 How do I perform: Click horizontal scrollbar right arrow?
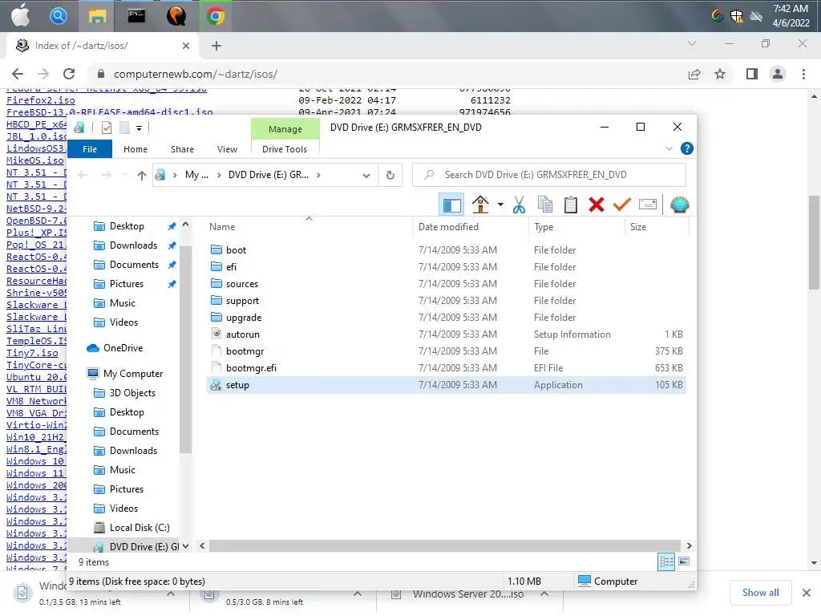pos(689,545)
